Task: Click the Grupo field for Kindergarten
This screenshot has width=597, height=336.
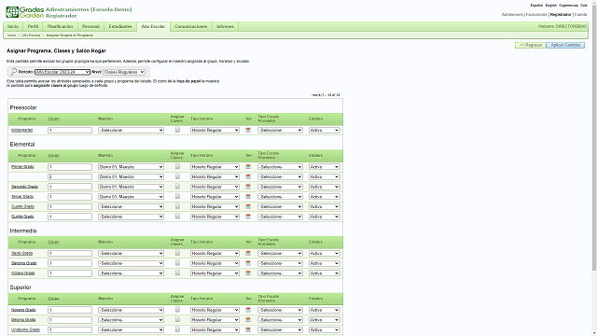Action: [x=70, y=131]
